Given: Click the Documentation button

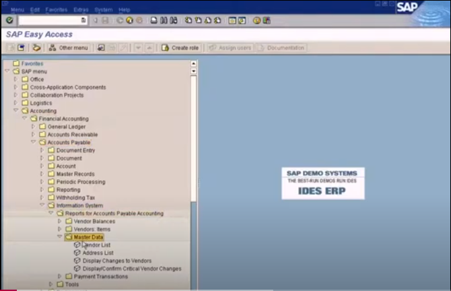Looking at the screenshot, I should [x=281, y=48].
